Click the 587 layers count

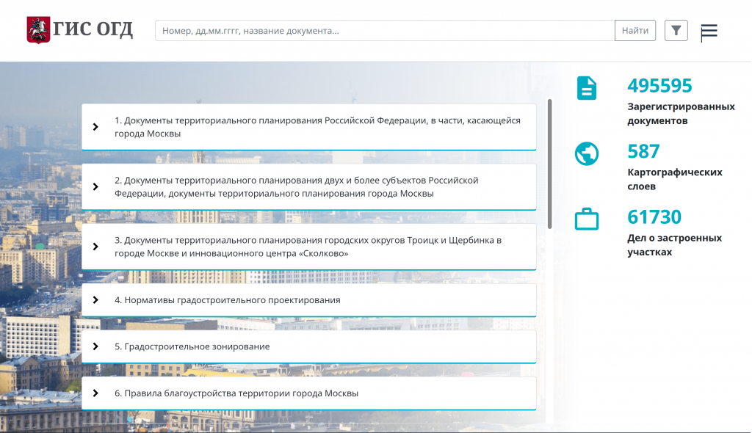[643, 151]
